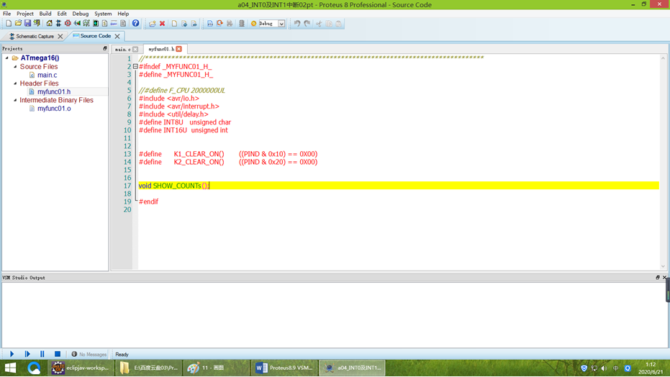This screenshot has height=377, width=670.
Task: Open the File menu
Action: (7, 14)
